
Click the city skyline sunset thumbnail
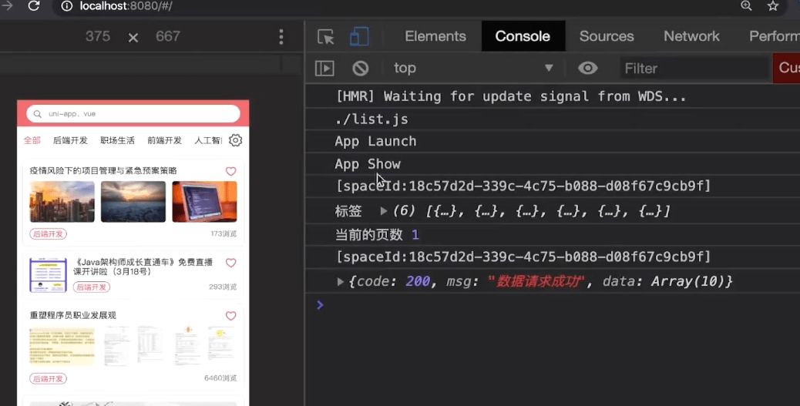62,202
